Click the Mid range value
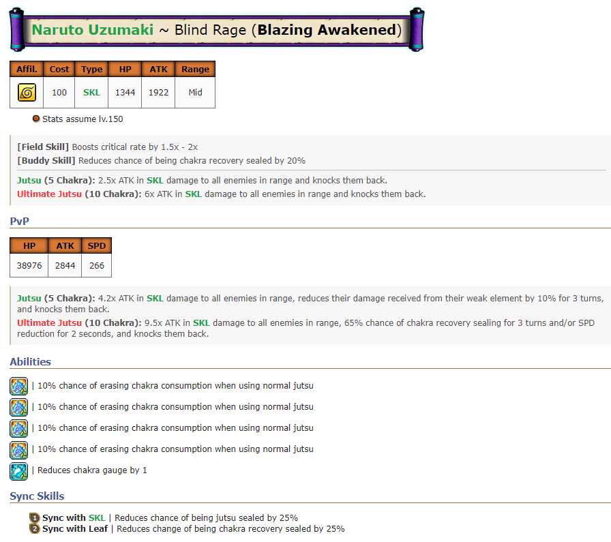This screenshot has height=542, width=611. 195,92
